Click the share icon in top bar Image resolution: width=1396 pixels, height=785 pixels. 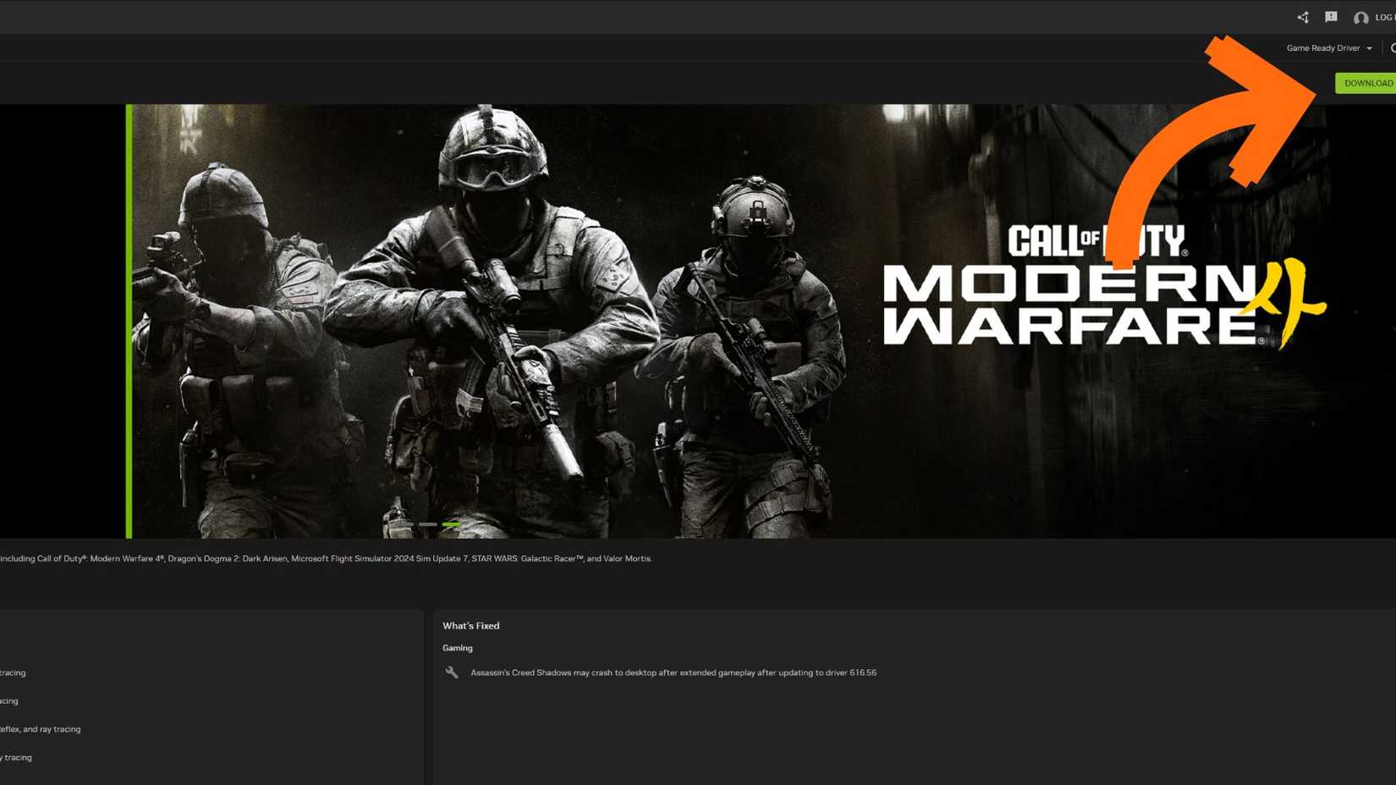[1303, 17]
